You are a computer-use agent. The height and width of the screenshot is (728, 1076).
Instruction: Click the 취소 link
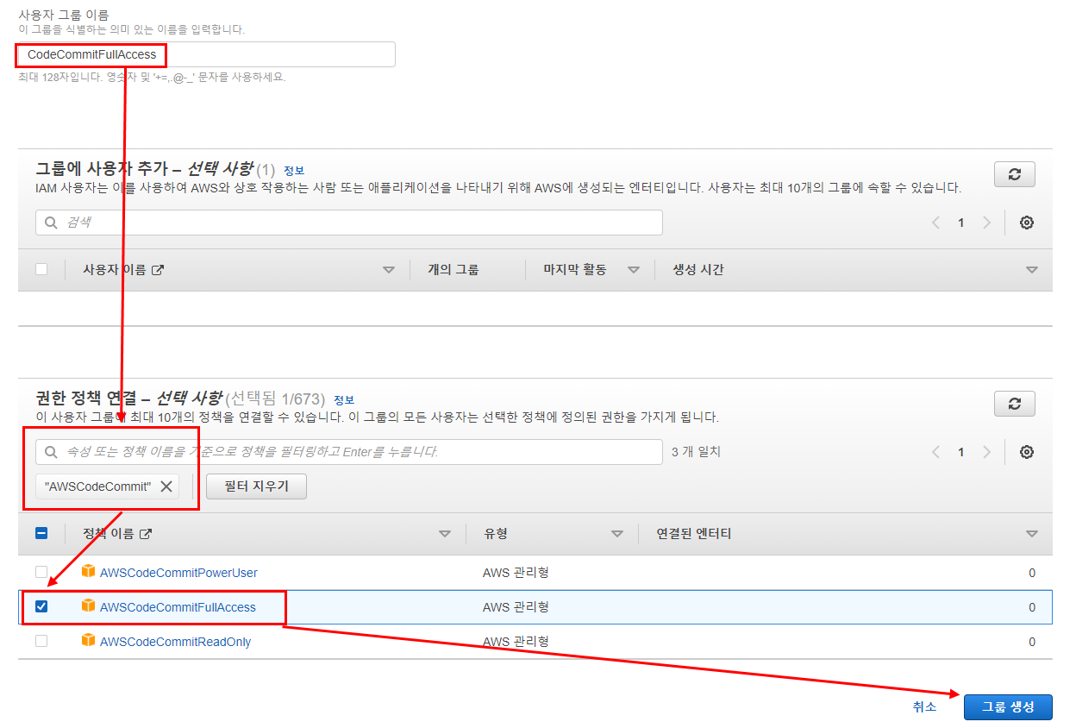924,706
